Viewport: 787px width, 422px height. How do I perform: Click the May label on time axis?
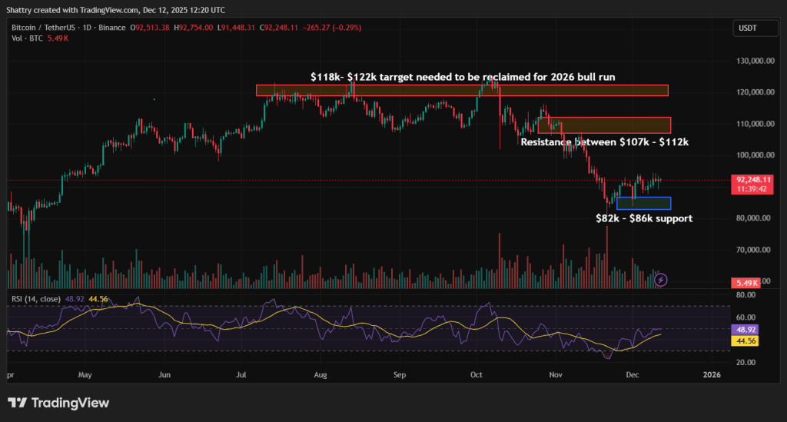pyautogui.click(x=85, y=375)
